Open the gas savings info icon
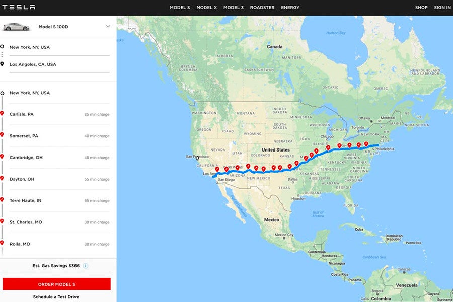 pos(86,266)
